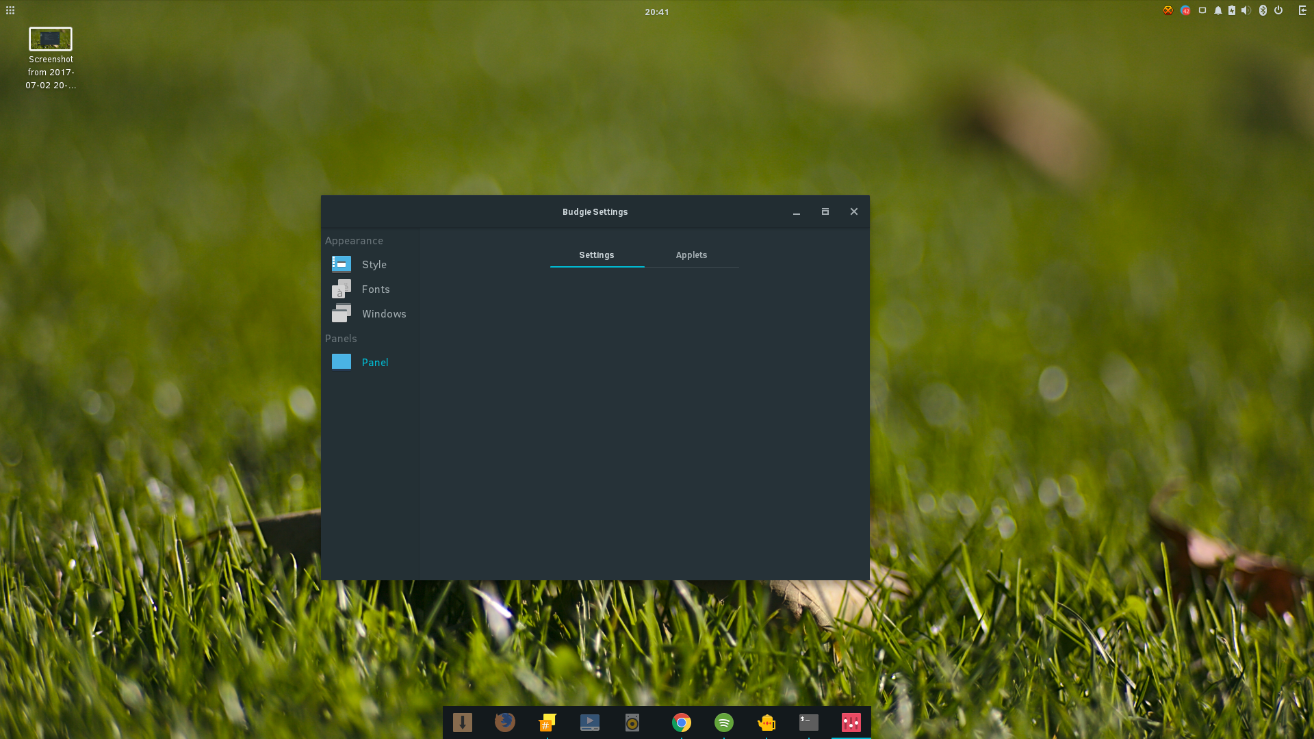Screen dimensions: 1314x739
Task: Click the Bluetooth tray icon
Action: tap(1263, 10)
